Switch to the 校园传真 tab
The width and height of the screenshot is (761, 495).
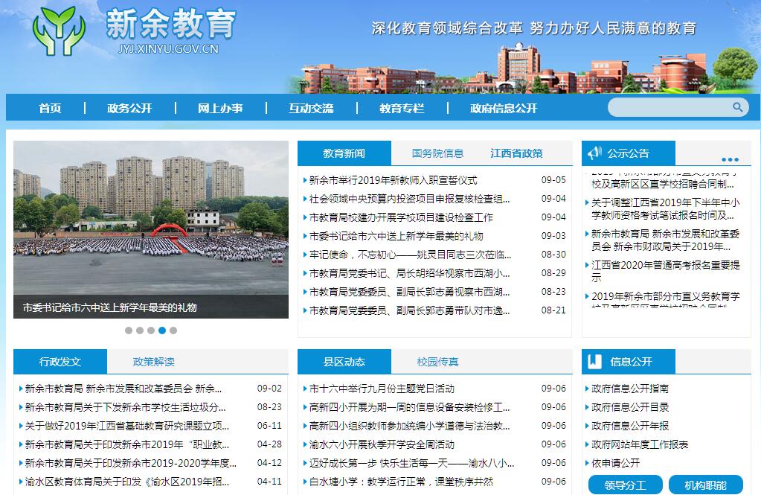[x=437, y=362]
